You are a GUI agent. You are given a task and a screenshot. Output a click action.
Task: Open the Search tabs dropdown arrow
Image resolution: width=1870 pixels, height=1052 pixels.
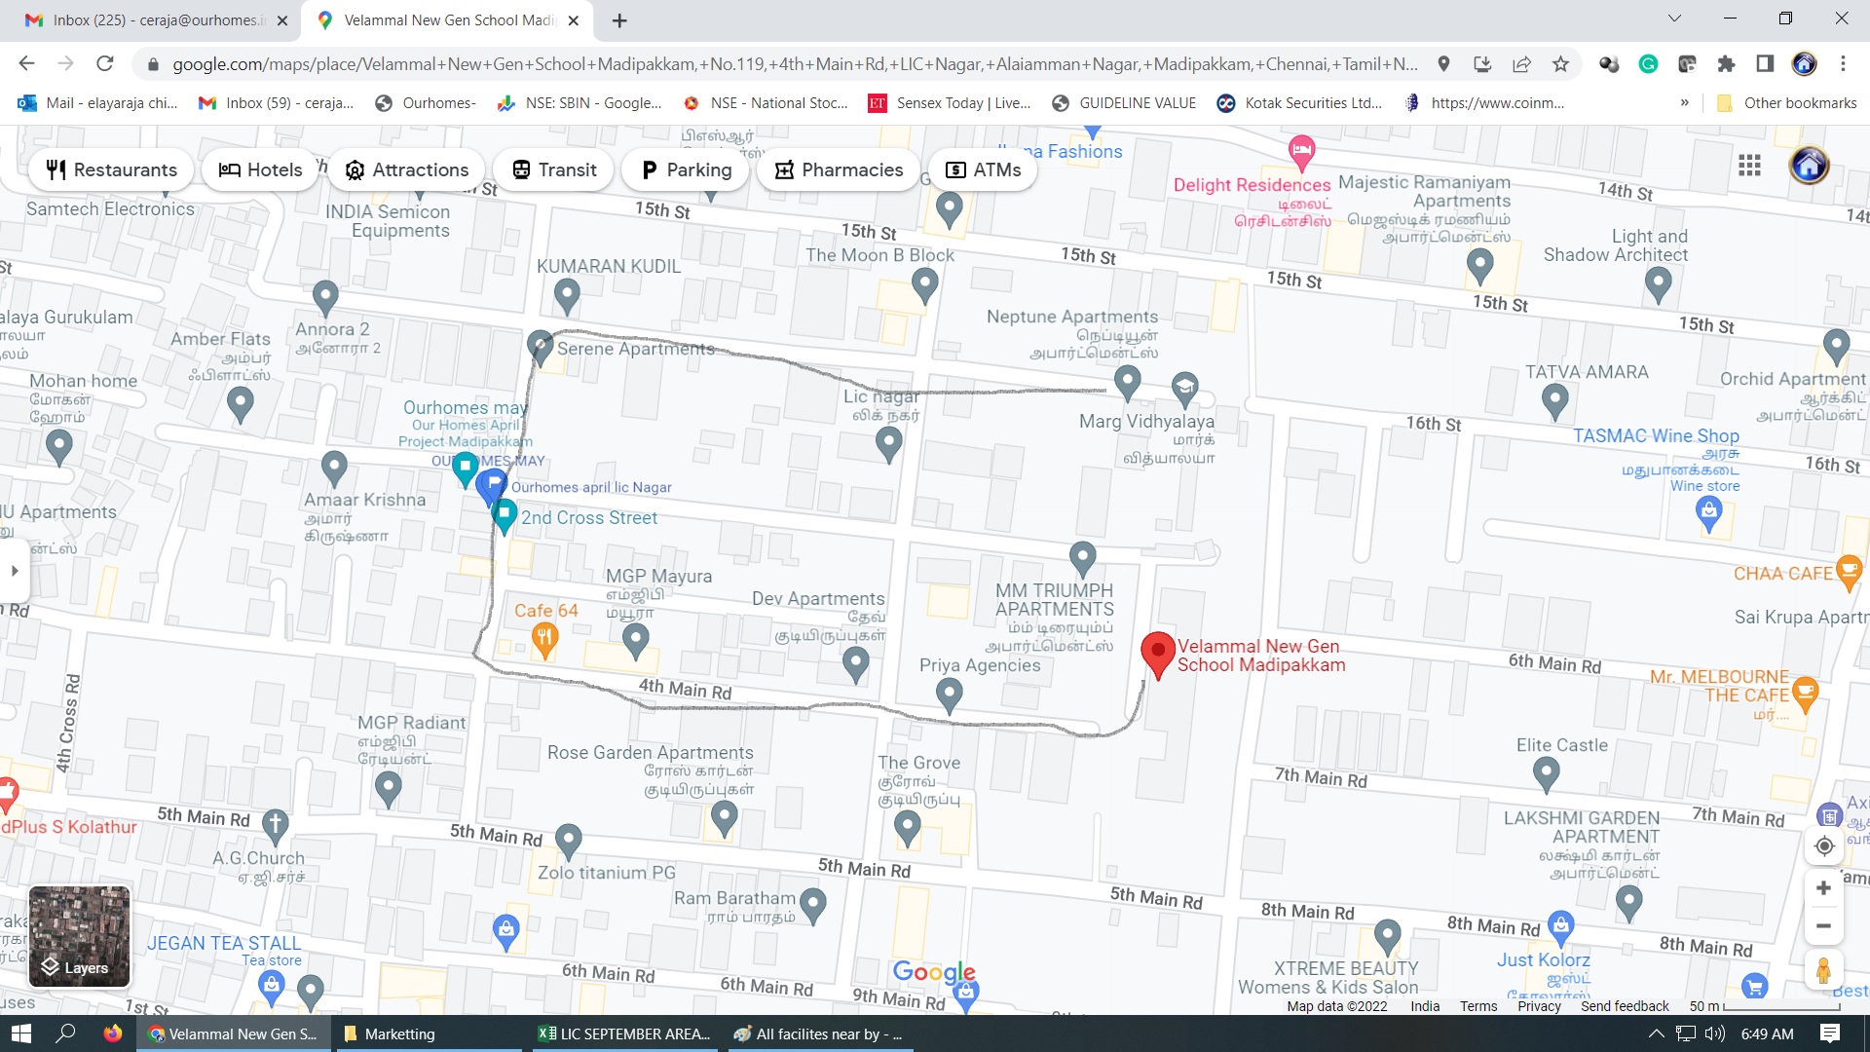[1674, 19]
